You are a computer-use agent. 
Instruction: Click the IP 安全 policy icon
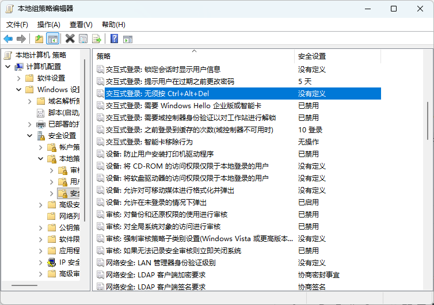coord(52,262)
